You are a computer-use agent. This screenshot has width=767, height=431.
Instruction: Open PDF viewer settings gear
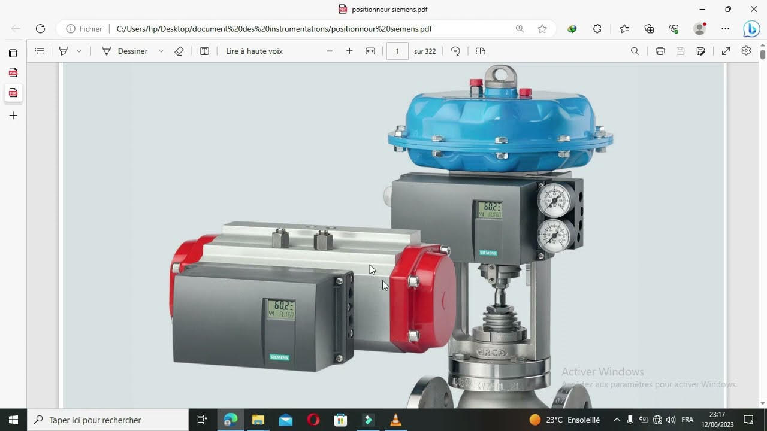tap(746, 51)
